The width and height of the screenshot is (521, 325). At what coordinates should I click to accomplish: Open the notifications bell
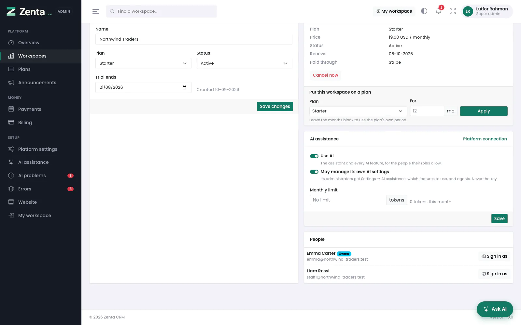[x=438, y=11]
